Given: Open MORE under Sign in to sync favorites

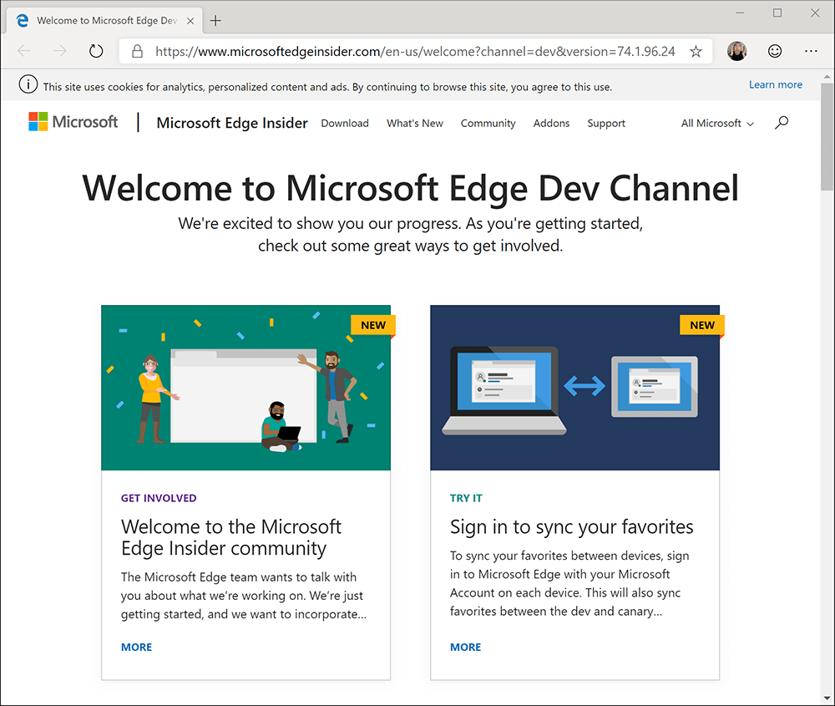Looking at the screenshot, I should [465, 647].
